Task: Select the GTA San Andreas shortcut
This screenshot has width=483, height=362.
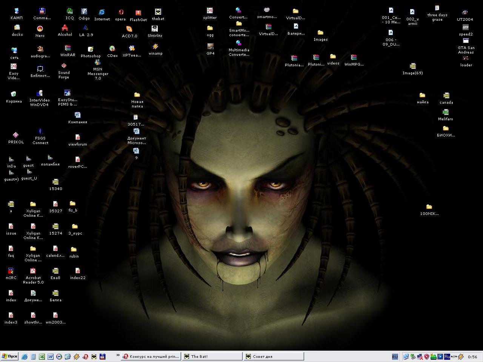Action: click(466, 41)
